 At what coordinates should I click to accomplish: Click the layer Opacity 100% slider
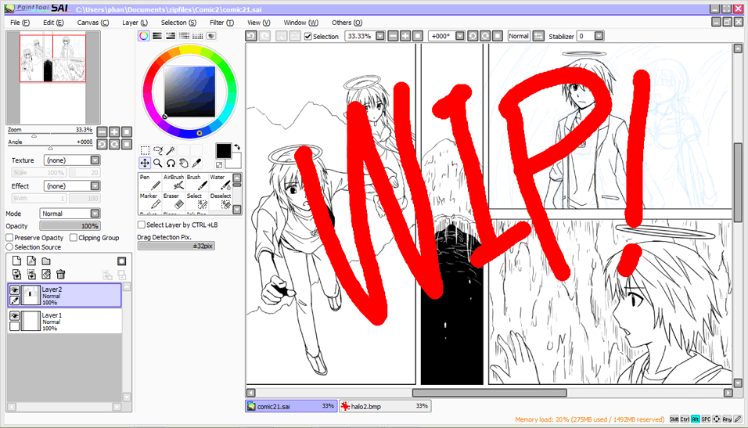[x=70, y=226]
